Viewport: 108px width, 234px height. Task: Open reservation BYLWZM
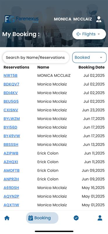pos(12,119)
